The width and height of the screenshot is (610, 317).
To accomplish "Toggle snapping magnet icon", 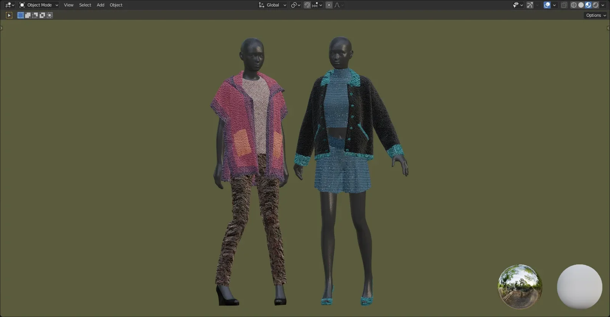I will pyautogui.click(x=307, y=5).
